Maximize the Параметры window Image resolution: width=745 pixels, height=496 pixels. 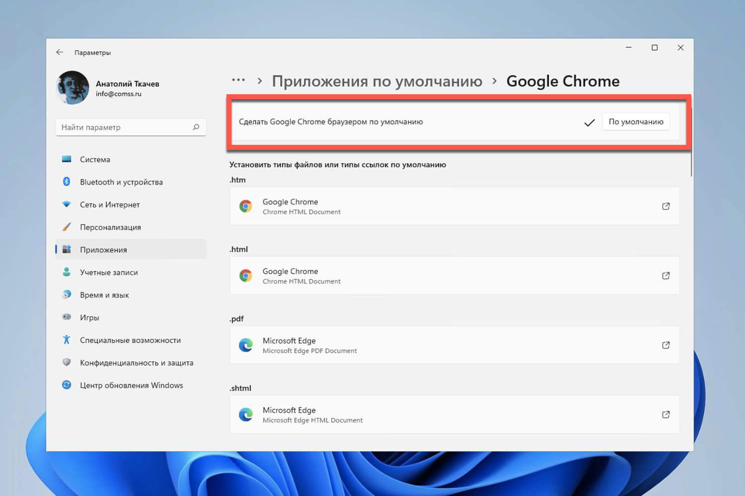(x=655, y=48)
